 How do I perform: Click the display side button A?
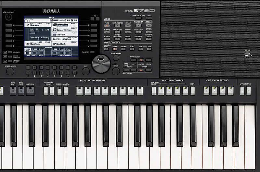pos(9,25)
